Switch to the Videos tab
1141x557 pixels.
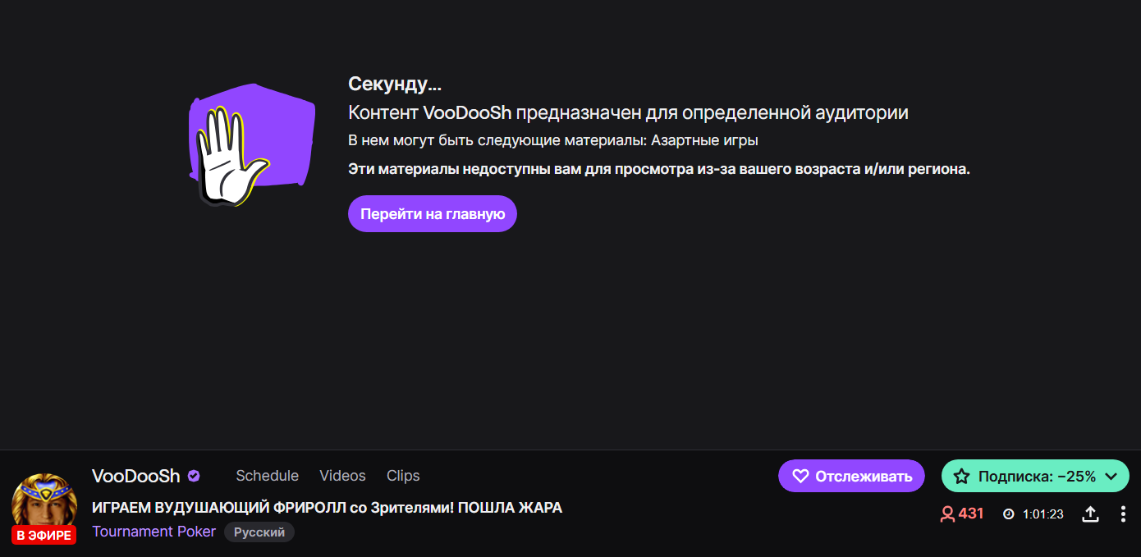[342, 476]
